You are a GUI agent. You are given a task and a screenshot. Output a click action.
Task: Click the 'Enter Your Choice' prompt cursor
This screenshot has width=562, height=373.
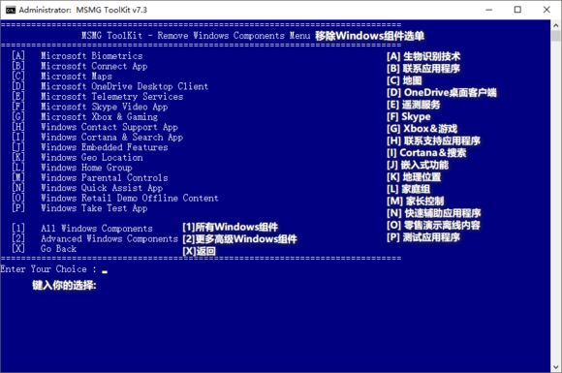(105, 271)
